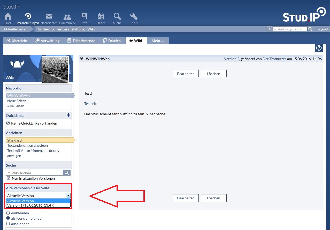Click the course avatar thumbnail image
Image resolution: width=330 pixels, height=230 pixels.
[55, 70]
